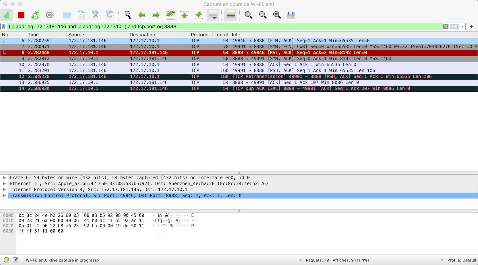Screen dimensions: 478x265
Task: Select packet 10 ACK row
Action: (239, 64)
